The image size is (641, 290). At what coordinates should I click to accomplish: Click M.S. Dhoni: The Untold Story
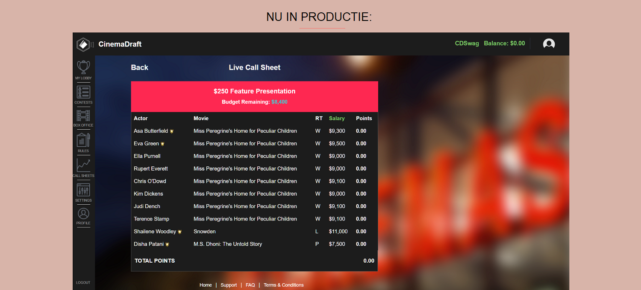[228, 244]
